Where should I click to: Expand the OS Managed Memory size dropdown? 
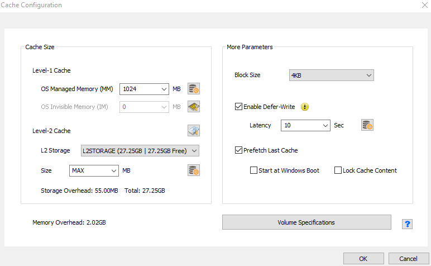coord(164,89)
